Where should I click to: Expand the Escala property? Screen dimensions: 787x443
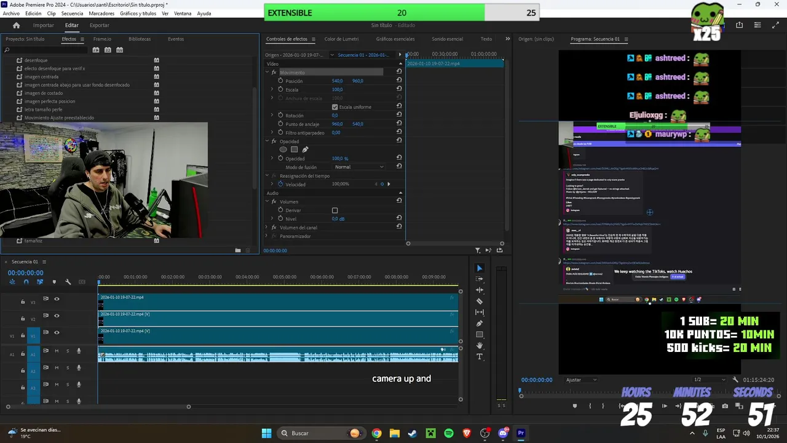tap(272, 89)
